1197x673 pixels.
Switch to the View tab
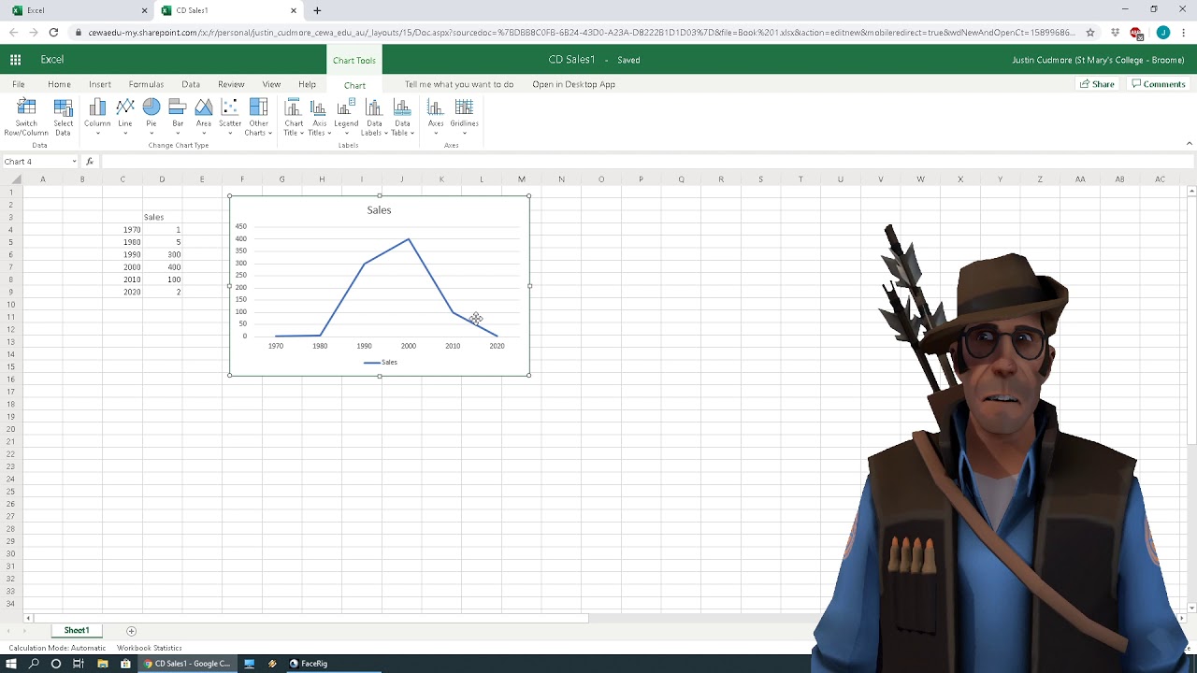[x=271, y=84]
